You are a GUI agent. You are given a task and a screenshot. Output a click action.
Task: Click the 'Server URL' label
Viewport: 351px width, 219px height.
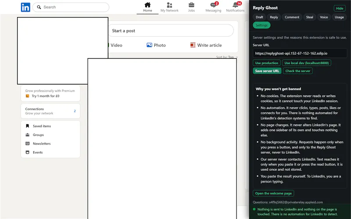pyautogui.click(x=261, y=45)
